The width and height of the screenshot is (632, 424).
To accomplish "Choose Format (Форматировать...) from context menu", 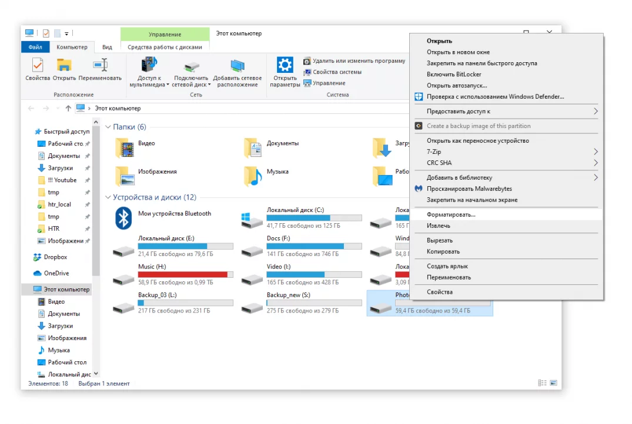I will click(x=451, y=214).
